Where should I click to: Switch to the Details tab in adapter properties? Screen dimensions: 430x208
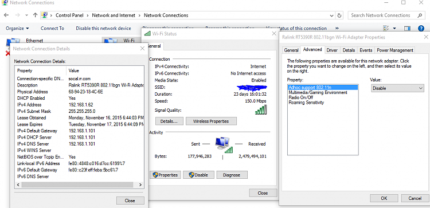click(x=349, y=50)
